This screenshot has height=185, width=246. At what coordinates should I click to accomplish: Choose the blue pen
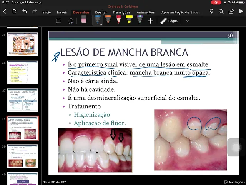97,20
